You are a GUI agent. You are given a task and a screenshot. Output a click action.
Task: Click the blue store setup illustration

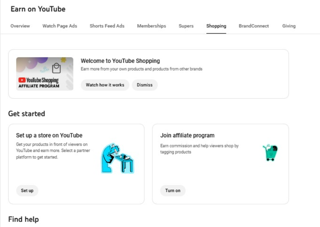pyautogui.click(x=118, y=158)
